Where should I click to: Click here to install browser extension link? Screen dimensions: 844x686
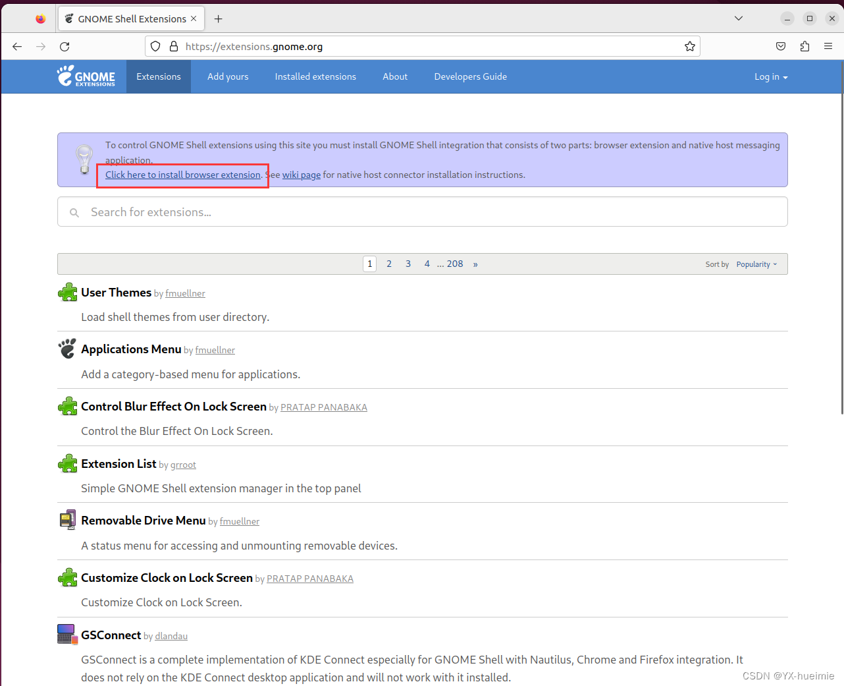coord(183,175)
